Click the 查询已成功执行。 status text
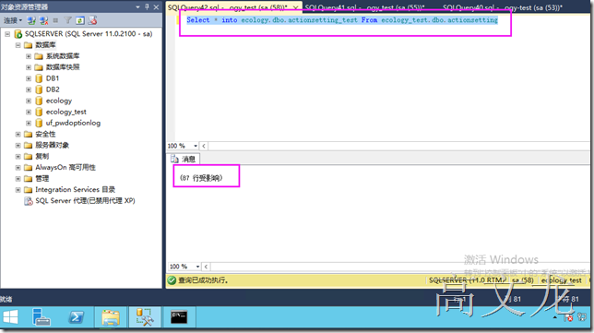The width and height of the screenshot is (594, 333). click(203, 280)
